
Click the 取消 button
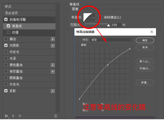click(145, 47)
